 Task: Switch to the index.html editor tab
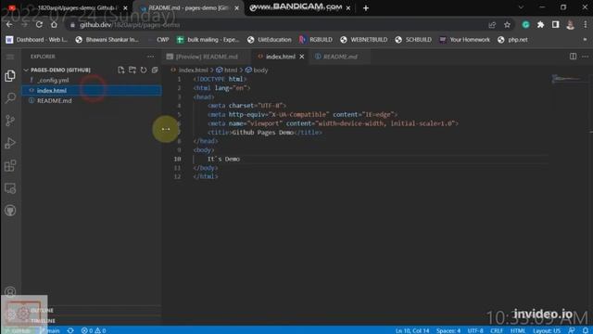(x=280, y=57)
